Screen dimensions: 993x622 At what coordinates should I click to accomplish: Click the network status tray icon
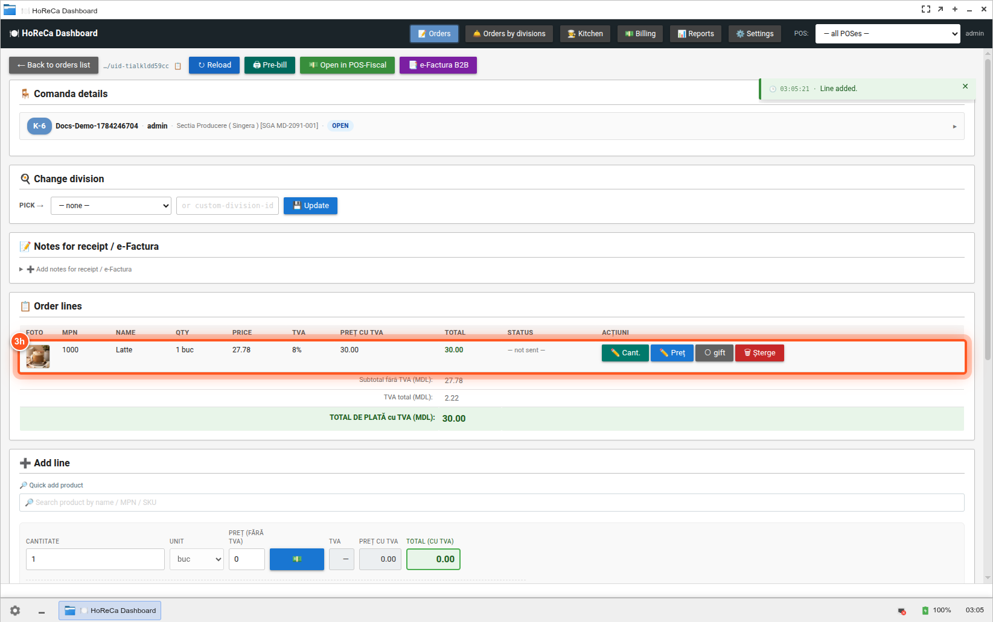902,611
